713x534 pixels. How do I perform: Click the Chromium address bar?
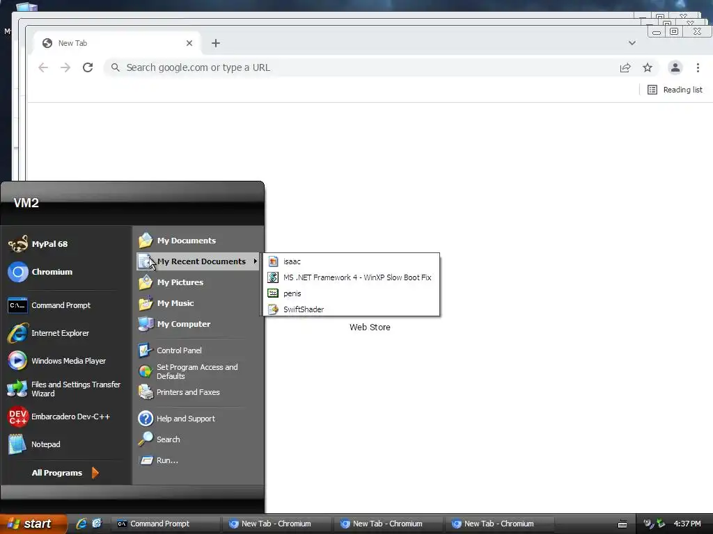coord(359,67)
